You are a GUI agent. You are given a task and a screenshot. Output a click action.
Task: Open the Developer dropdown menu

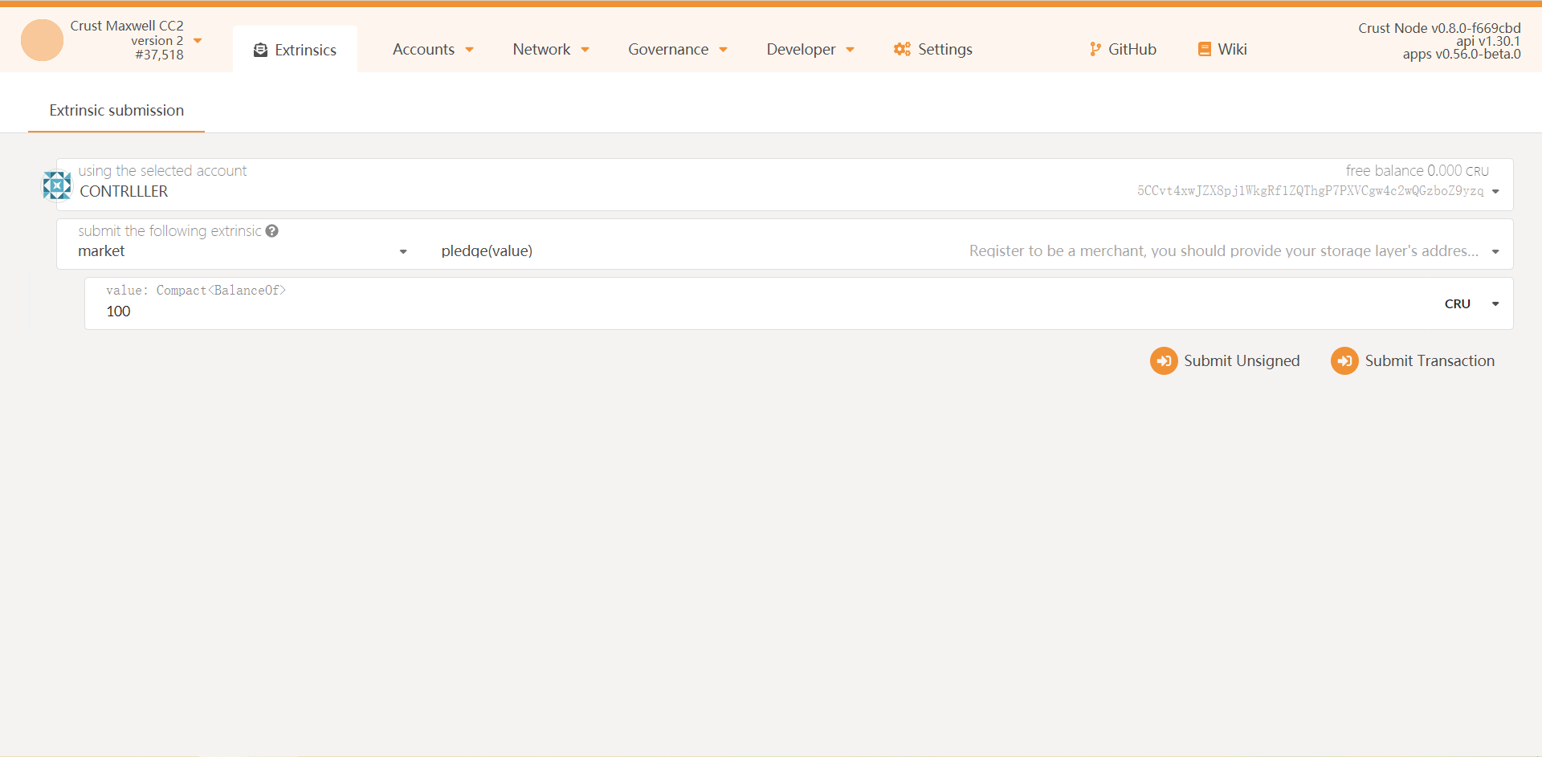810,50
